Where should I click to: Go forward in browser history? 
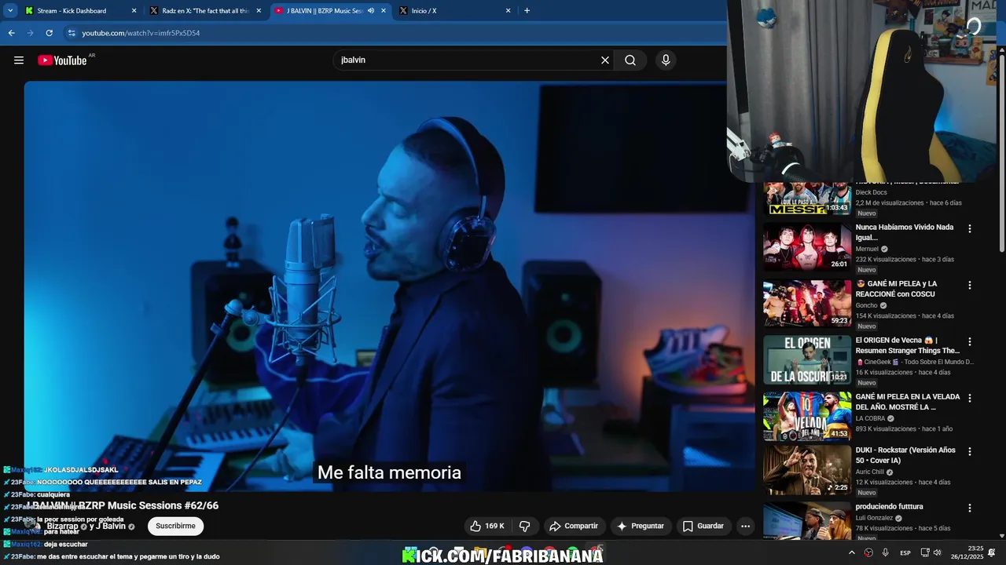30,33
